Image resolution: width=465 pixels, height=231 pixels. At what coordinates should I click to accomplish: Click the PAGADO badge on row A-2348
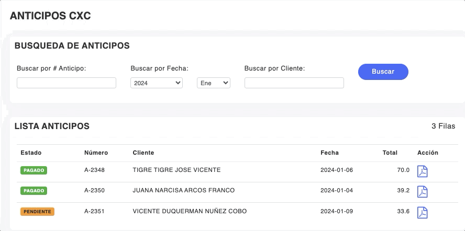(x=34, y=170)
